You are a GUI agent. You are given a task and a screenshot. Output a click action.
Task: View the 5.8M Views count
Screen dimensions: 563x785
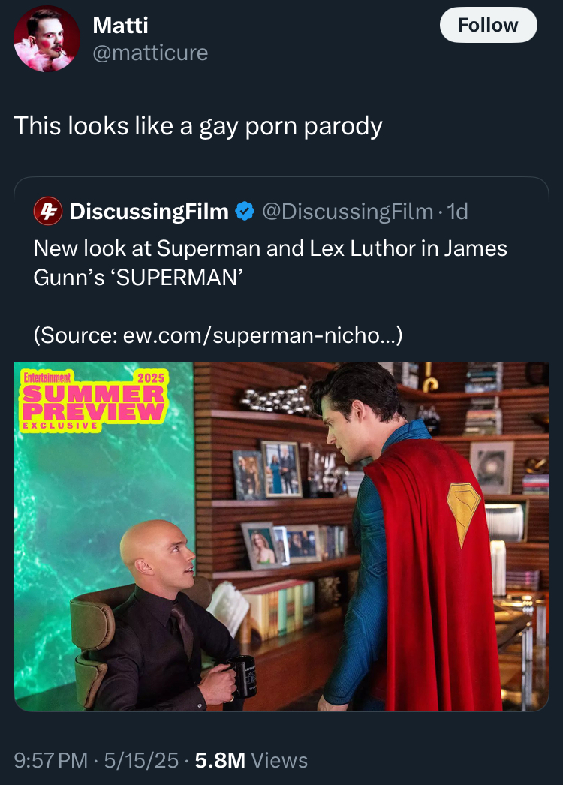251,760
